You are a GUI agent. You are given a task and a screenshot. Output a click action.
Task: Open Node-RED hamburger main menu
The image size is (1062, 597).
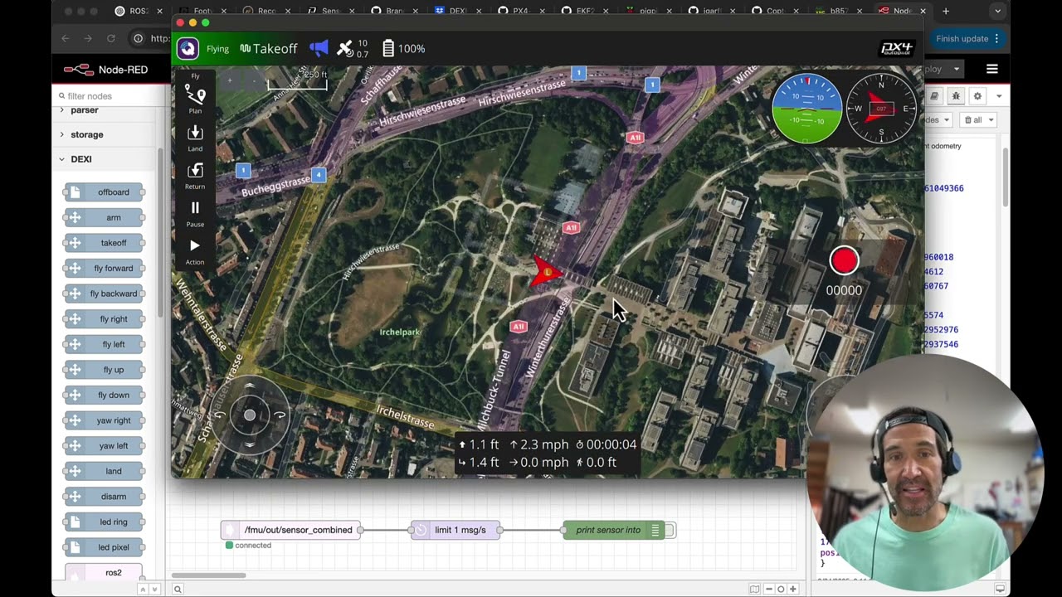click(x=991, y=70)
